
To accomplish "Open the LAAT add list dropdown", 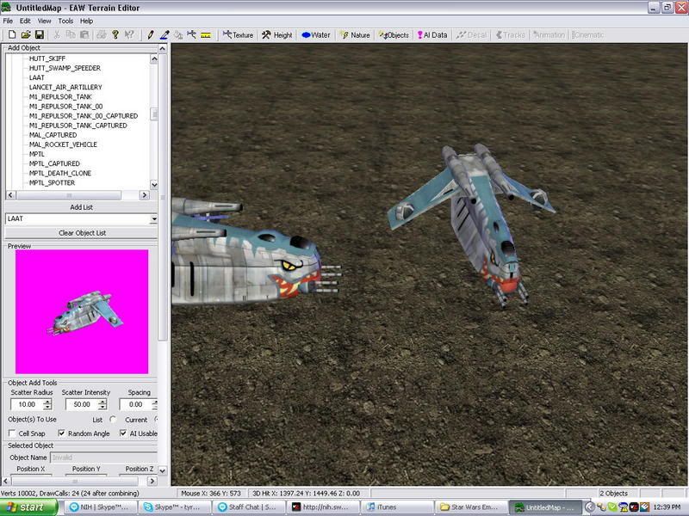I will pos(154,219).
